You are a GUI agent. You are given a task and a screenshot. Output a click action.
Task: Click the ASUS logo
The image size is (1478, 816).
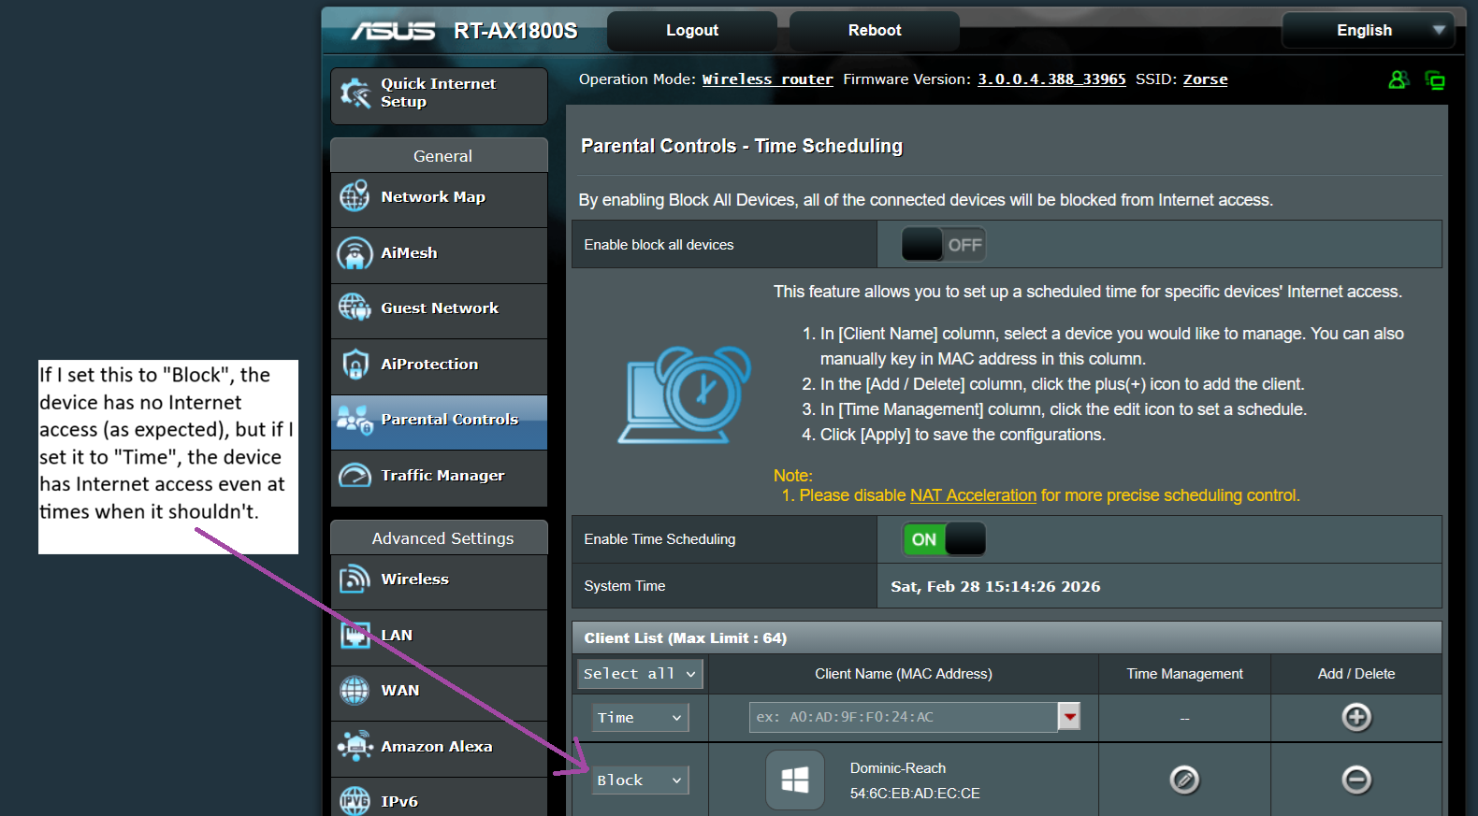tap(393, 31)
